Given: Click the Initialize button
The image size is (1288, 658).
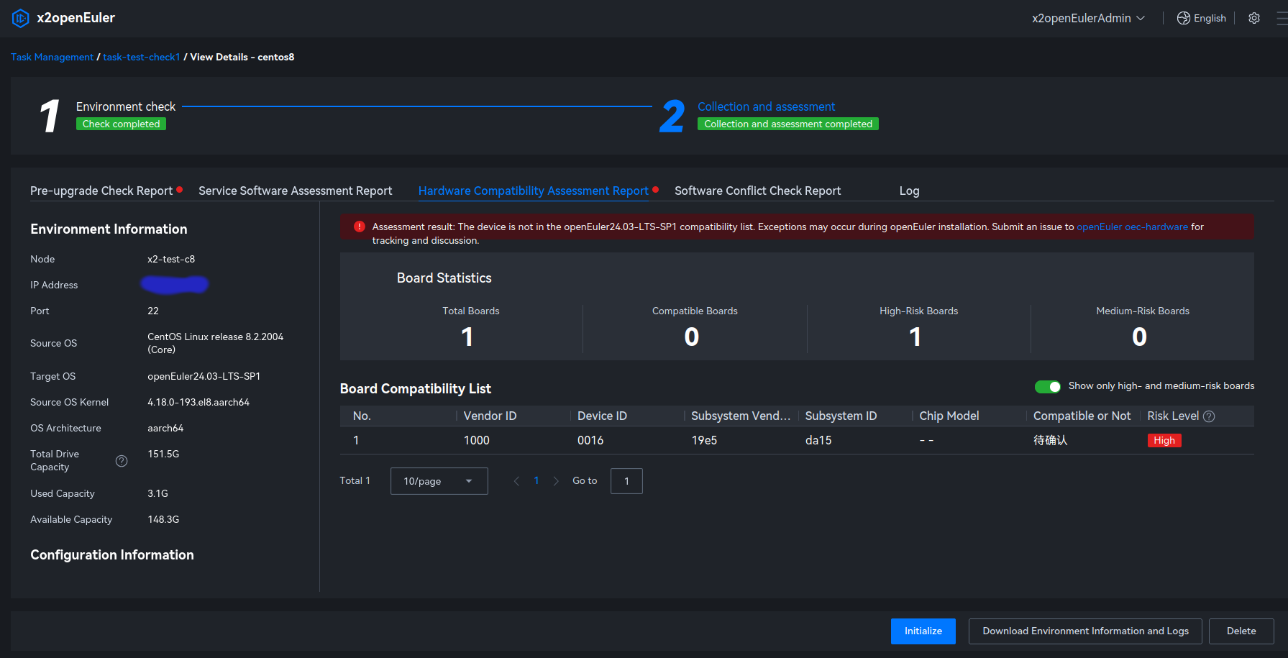Looking at the screenshot, I should coord(923,631).
